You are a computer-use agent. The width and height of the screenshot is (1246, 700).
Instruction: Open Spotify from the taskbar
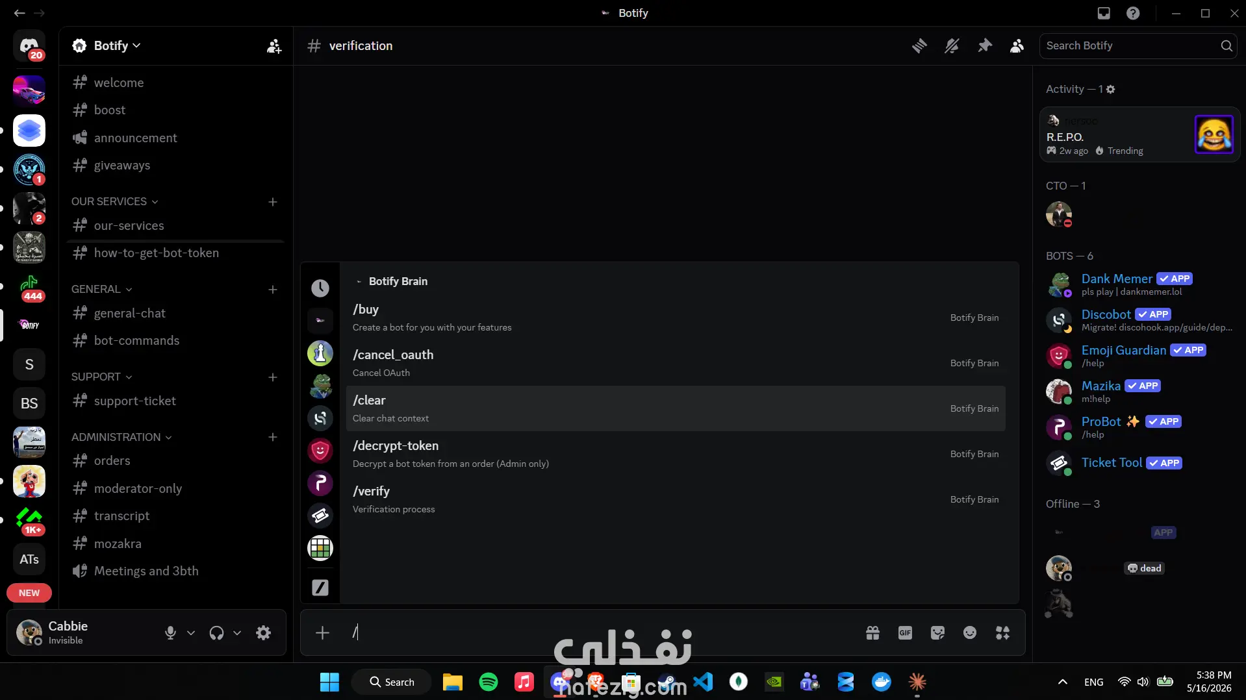pos(489,682)
